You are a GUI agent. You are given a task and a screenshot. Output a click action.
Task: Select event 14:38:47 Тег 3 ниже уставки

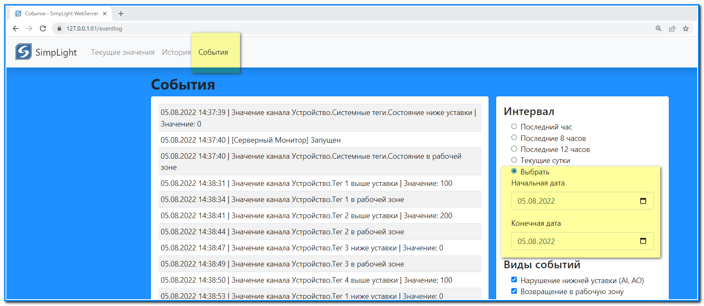tap(320, 248)
